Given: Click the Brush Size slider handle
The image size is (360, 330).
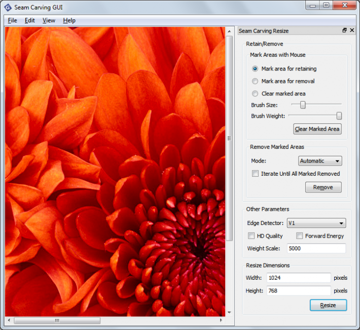Looking at the screenshot, I should pyautogui.click(x=303, y=105).
